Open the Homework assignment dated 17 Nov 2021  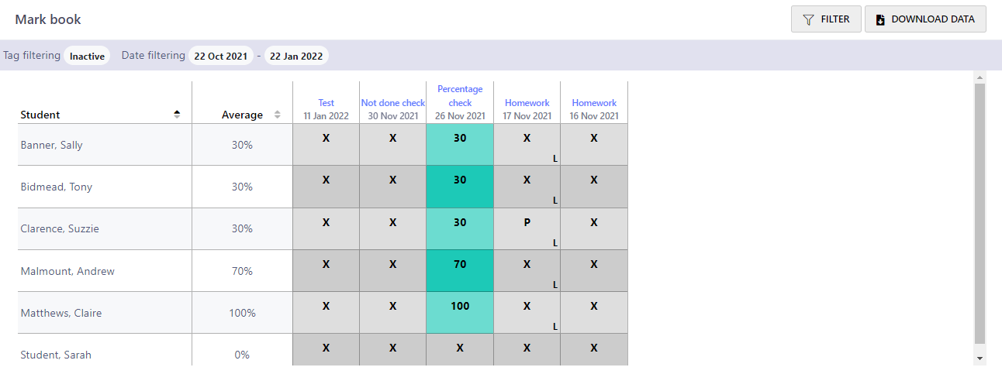(527, 103)
